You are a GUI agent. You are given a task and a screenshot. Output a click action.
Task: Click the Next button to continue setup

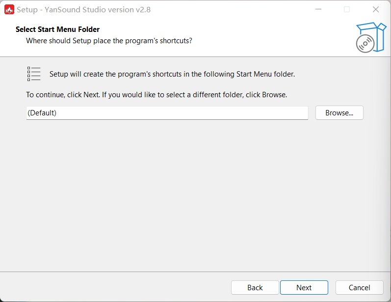[304, 288]
